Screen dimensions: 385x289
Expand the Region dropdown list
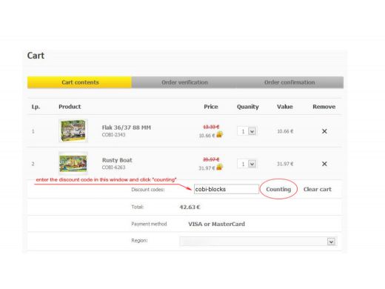[331, 242]
